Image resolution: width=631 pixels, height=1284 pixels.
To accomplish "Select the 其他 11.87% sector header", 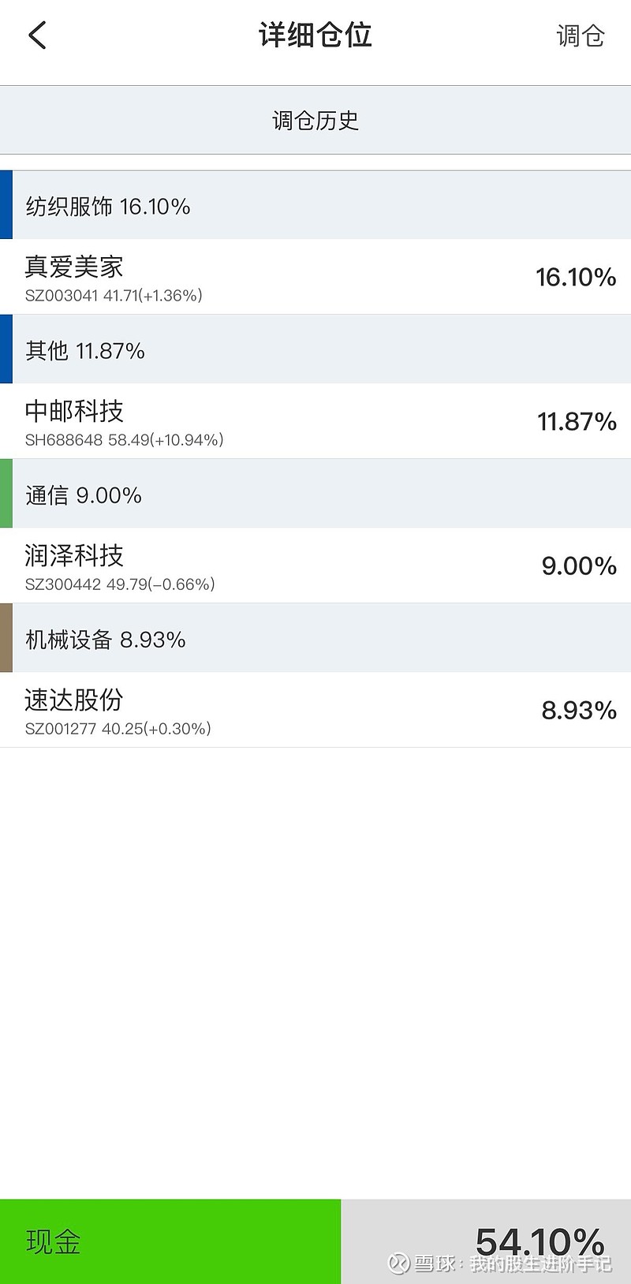I will pyautogui.click(x=85, y=351).
